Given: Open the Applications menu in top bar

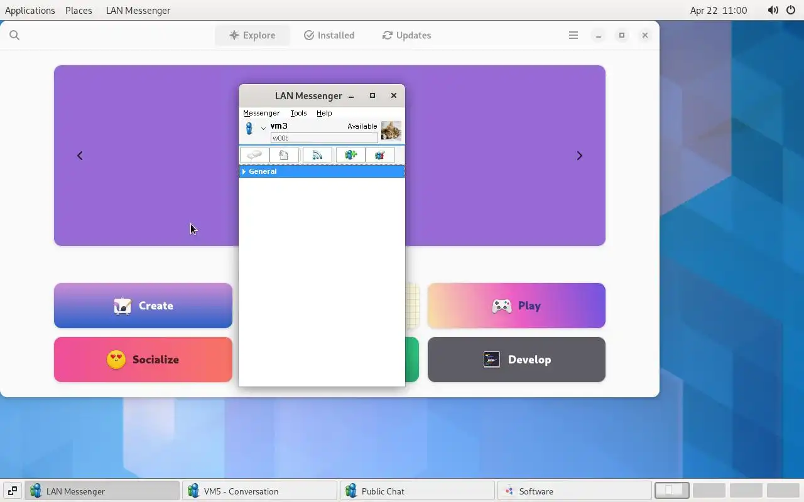Looking at the screenshot, I should click(x=30, y=10).
